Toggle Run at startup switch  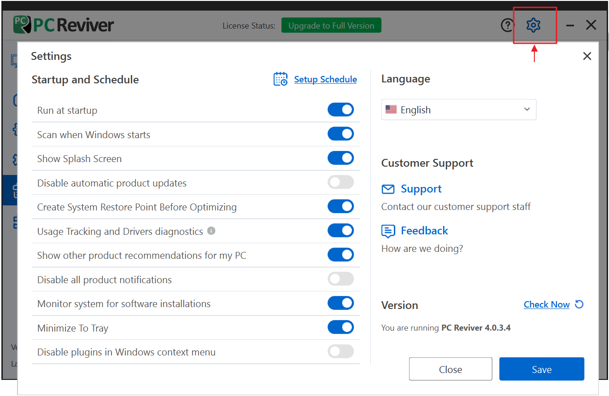click(340, 110)
